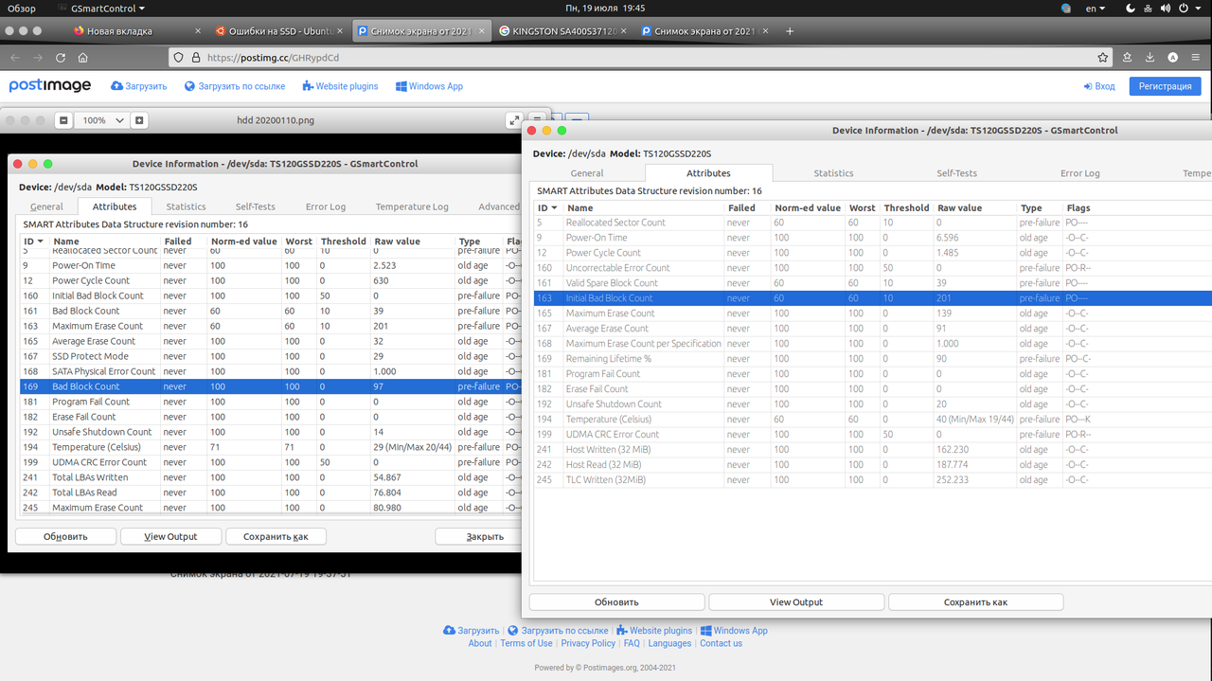This screenshot has width=1212, height=681.
Task: Click 'Сохранить как' in front GSmartControl window
Action: [x=975, y=602]
